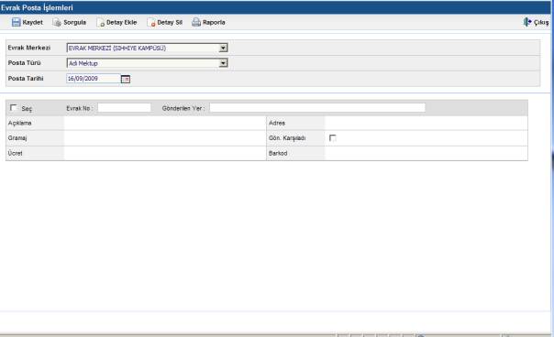Click the Açıklama label
Image resolution: width=554 pixels, height=337 pixels.
(20, 123)
